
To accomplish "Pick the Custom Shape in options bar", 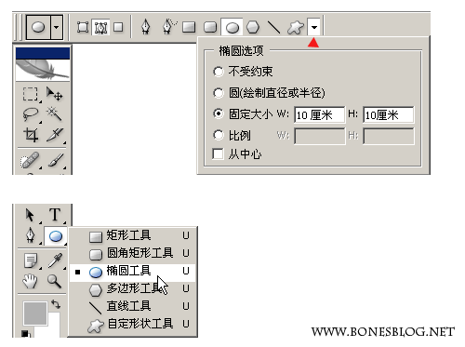I will [296, 27].
